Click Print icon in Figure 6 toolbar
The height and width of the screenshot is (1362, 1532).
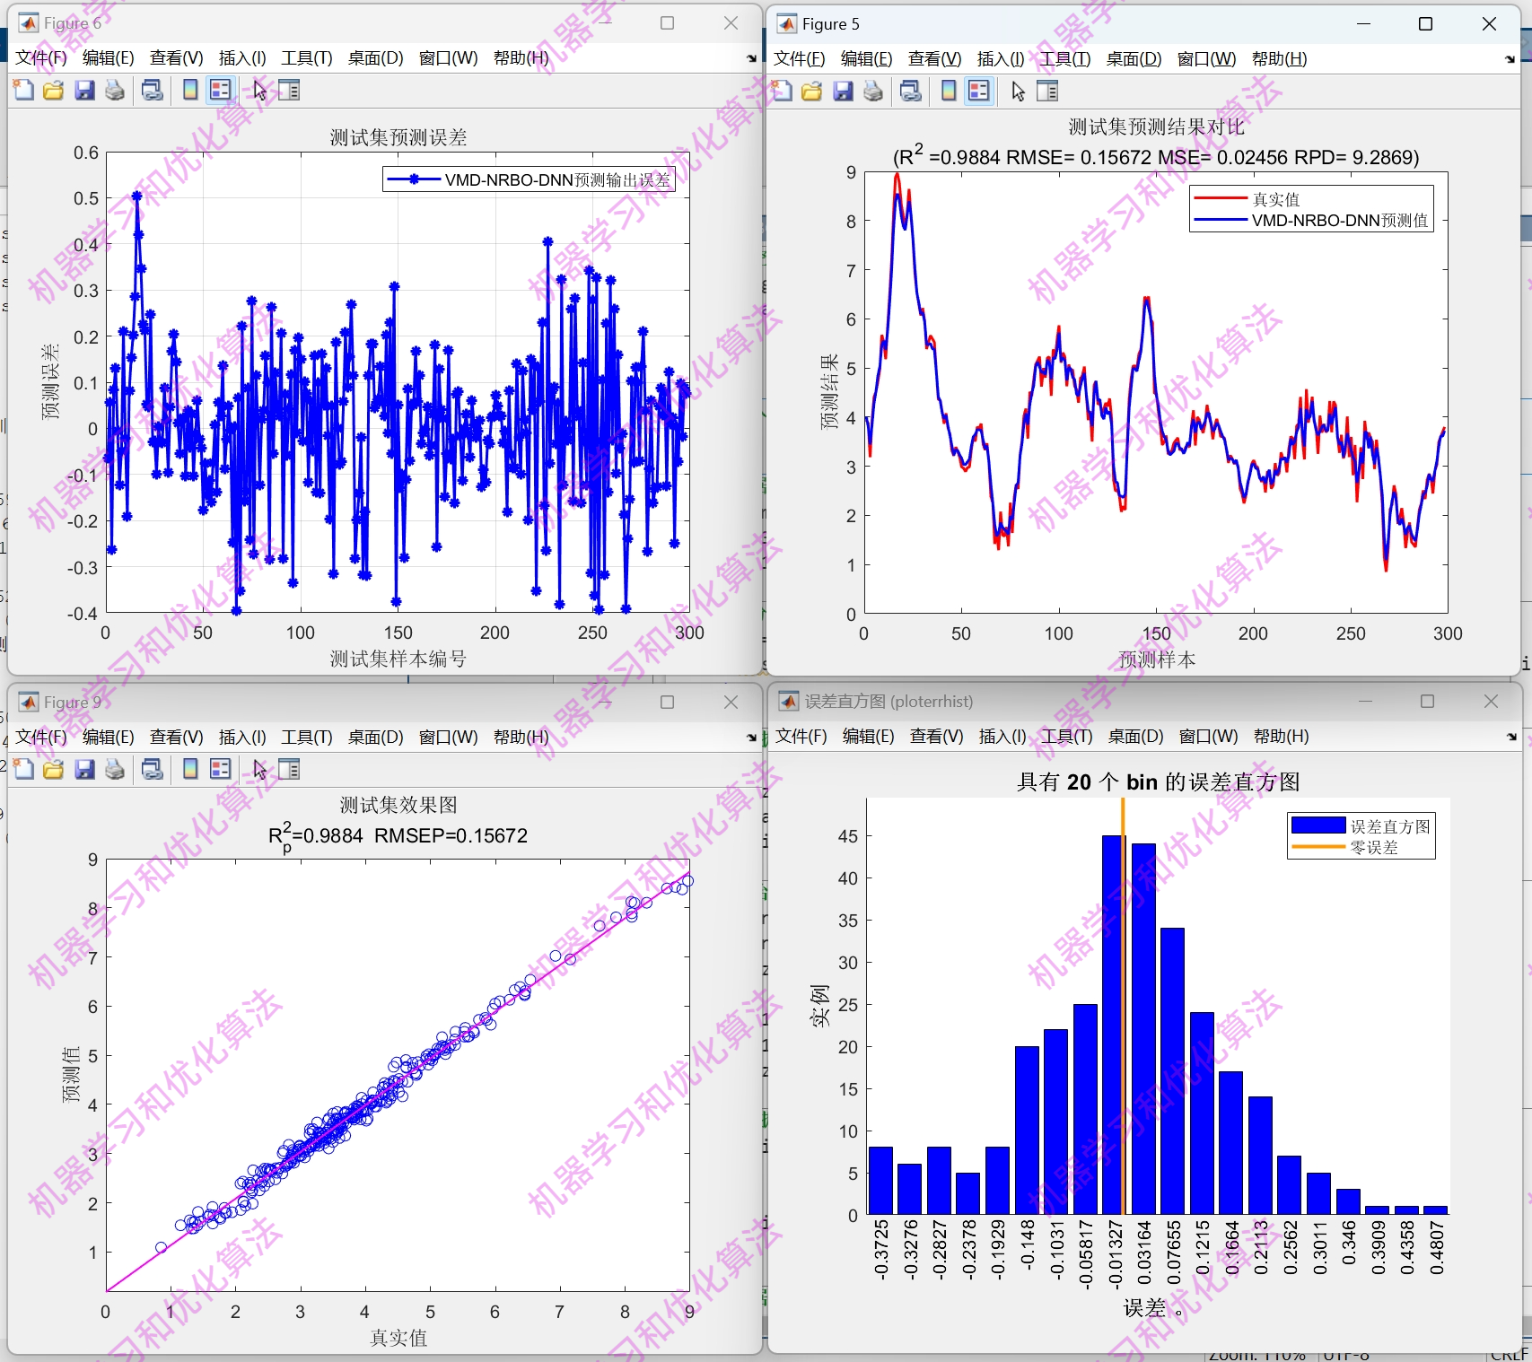[115, 90]
